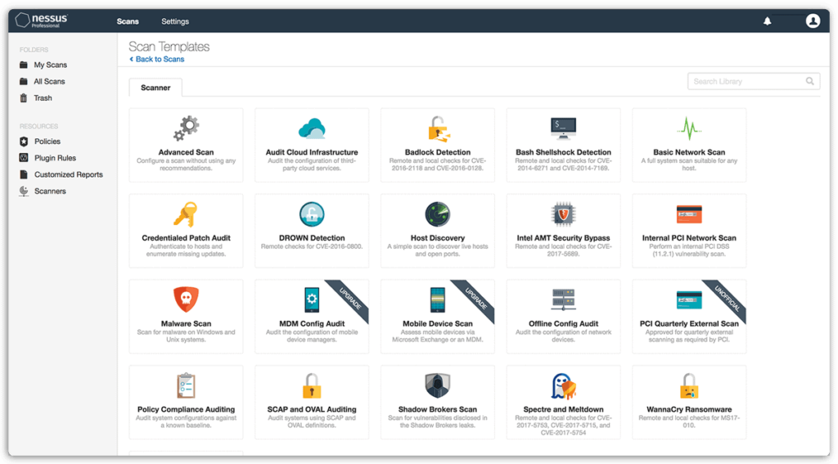The height and width of the screenshot is (464, 838).
Task: Click the Nessus Professional logo
Action: [42, 20]
